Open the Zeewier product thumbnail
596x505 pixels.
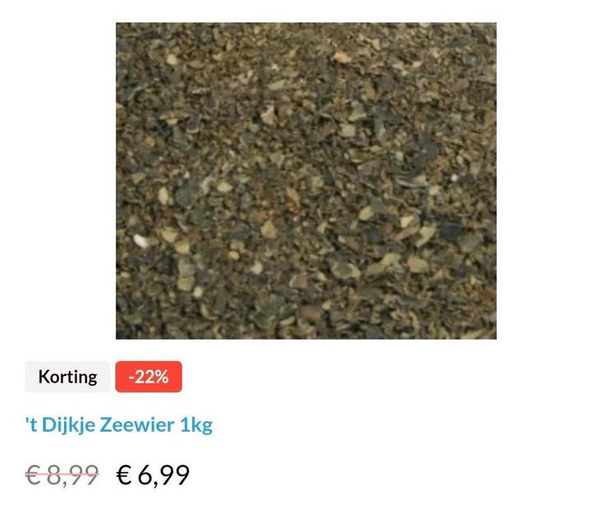point(306,181)
